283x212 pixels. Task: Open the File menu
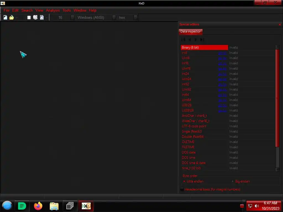7,10
